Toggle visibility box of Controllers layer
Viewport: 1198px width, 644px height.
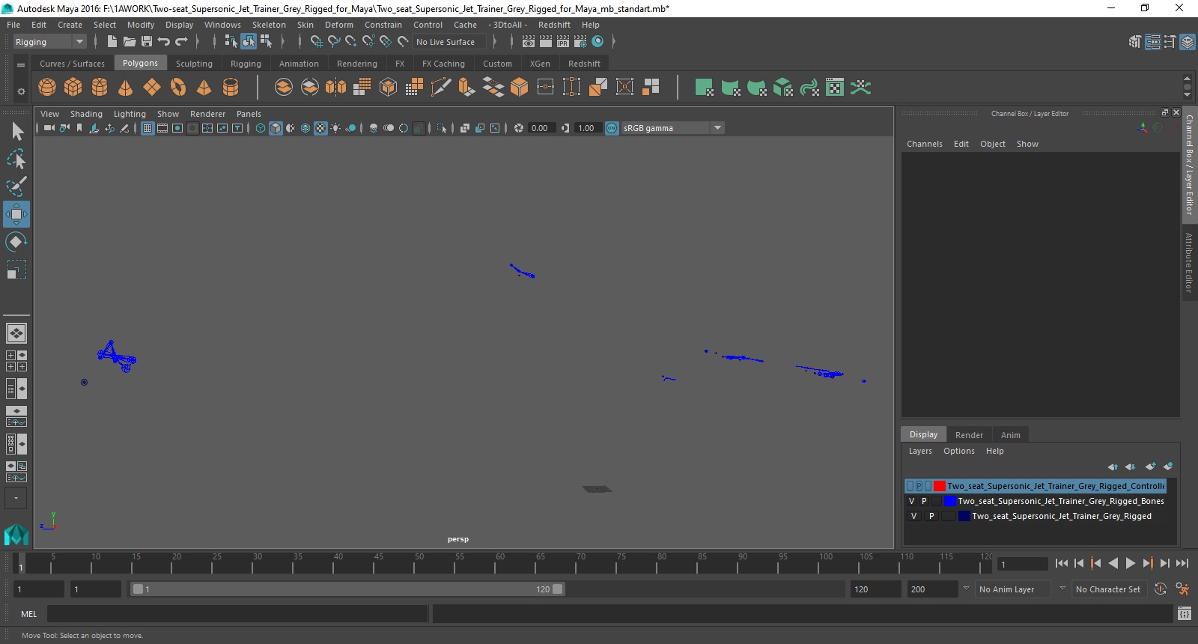[910, 486]
